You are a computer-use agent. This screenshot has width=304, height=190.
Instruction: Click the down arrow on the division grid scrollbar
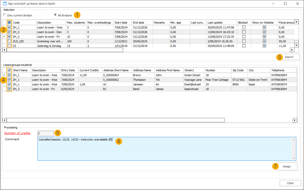(296, 45)
